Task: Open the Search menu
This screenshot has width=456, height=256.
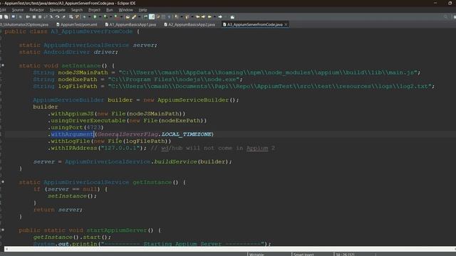Action: (x=77, y=10)
